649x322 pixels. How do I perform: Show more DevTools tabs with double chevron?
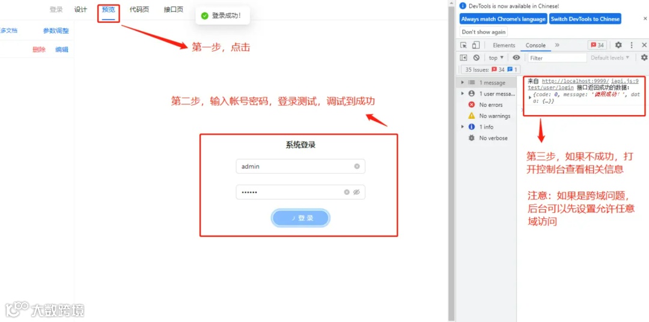point(556,45)
